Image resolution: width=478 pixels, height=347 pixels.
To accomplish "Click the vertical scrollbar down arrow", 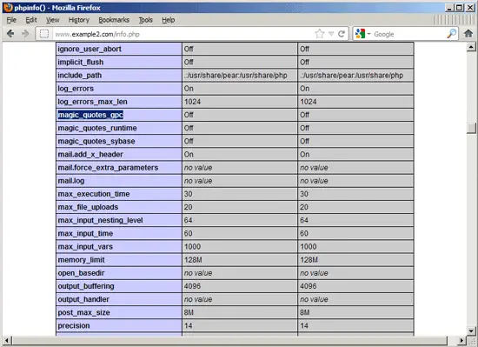I will [471, 330].
